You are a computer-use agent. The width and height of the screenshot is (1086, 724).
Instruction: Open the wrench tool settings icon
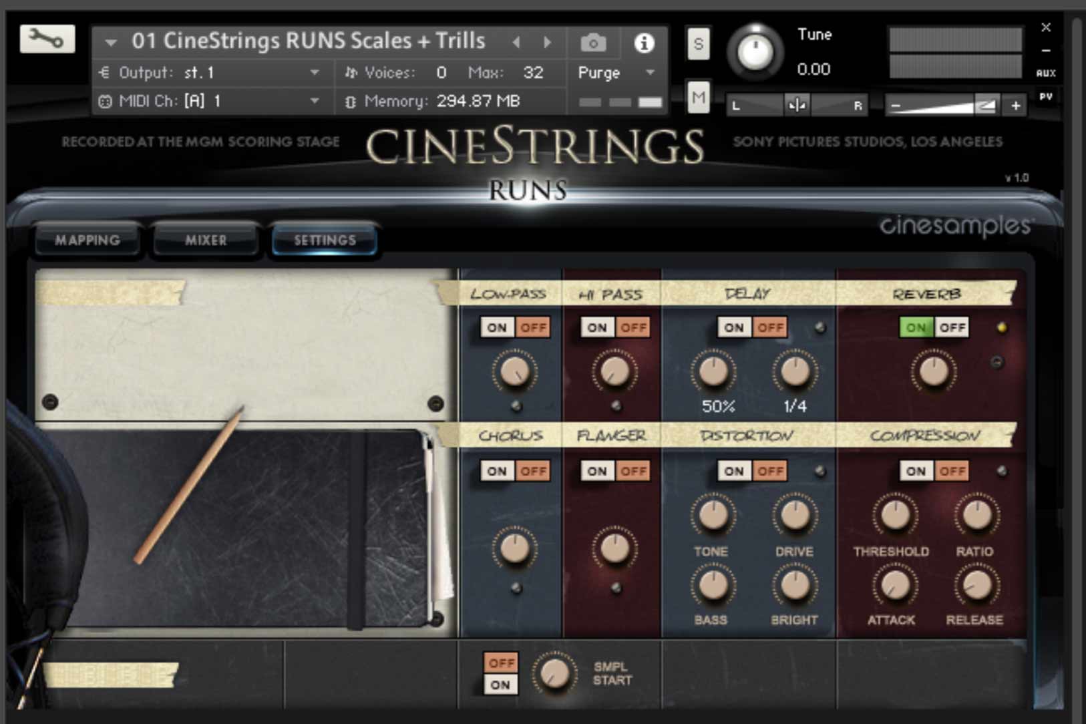click(45, 40)
